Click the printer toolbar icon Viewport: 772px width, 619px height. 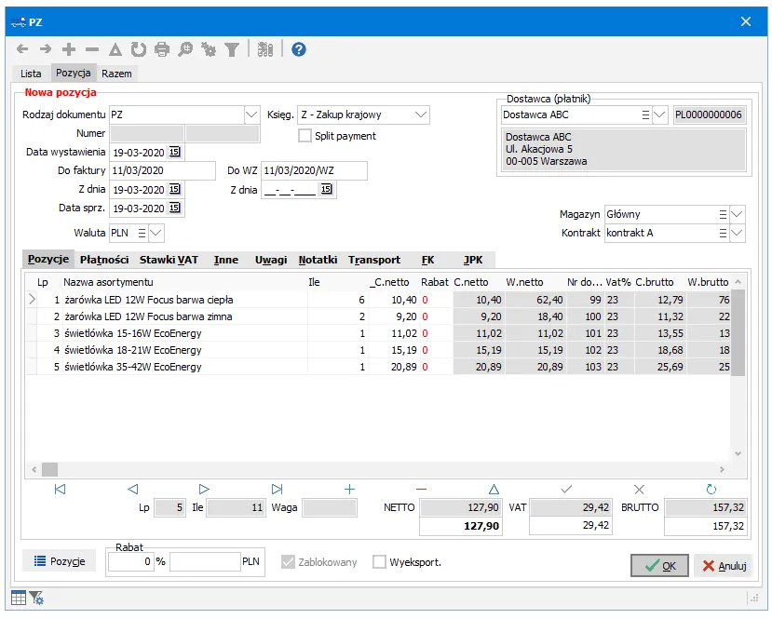[x=162, y=49]
